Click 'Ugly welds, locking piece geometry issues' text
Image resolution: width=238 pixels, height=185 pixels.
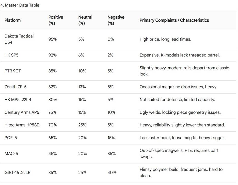(x=180, y=112)
